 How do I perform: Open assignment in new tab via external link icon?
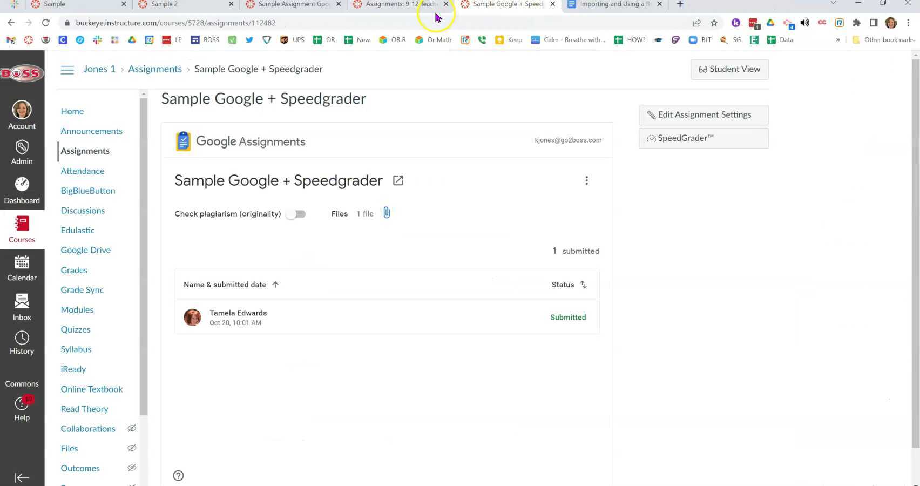(x=398, y=180)
